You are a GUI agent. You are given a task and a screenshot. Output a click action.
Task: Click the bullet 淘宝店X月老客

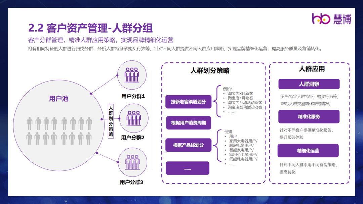pyautogui.click(x=240, y=98)
